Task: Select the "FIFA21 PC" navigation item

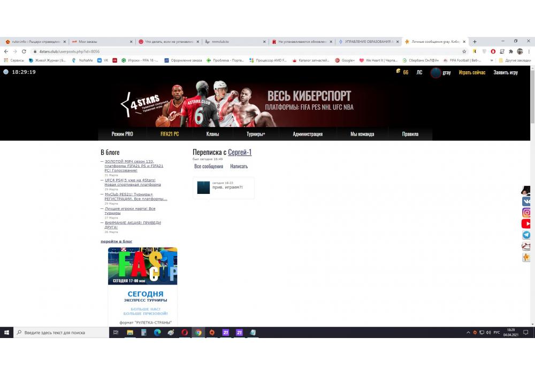Action: coord(170,134)
